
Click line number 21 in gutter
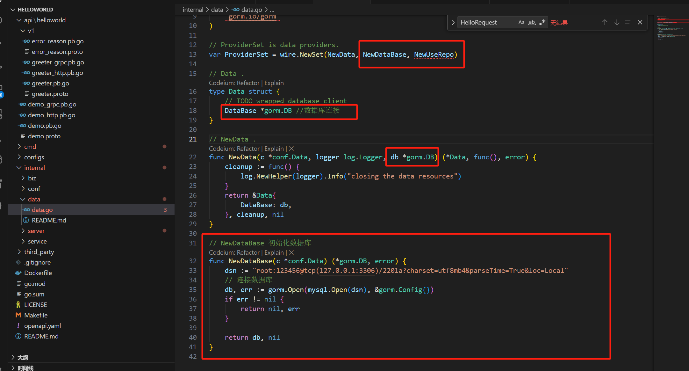pyautogui.click(x=193, y=139)
